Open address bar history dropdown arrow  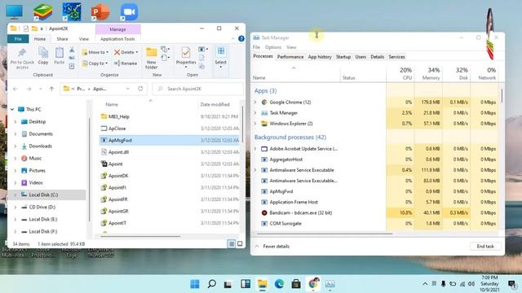pos(128,89)
